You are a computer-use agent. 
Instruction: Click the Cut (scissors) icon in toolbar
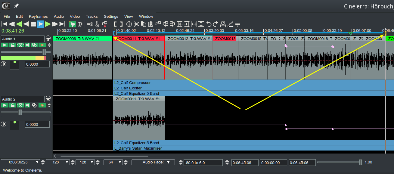coord(136,24)
